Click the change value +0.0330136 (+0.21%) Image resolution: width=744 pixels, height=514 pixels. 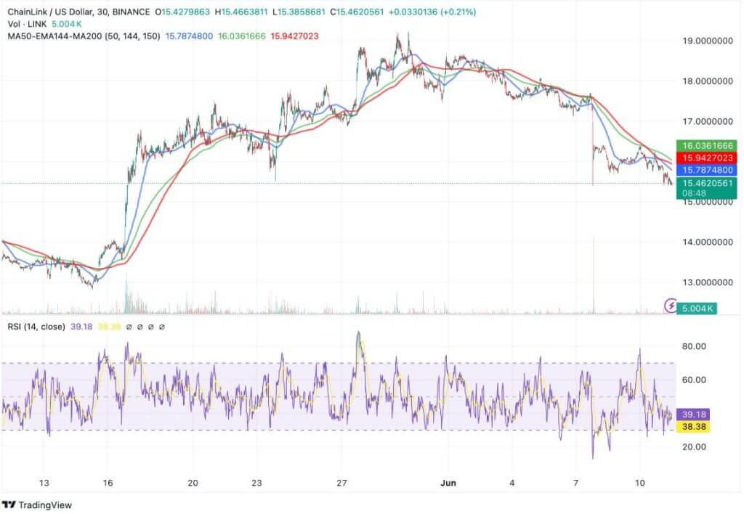click(x=432, y=12)
